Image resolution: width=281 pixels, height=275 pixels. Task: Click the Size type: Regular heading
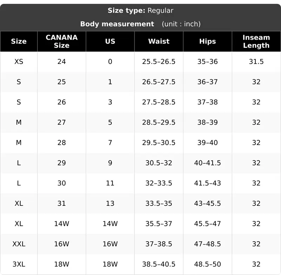[x=140, y=11]
